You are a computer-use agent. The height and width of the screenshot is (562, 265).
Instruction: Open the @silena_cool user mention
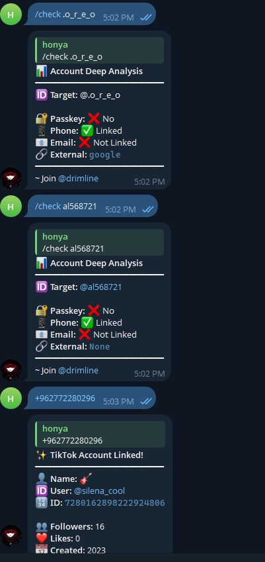click(99, 491)
